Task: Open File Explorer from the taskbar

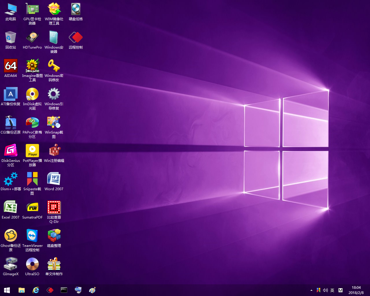Action: (x=22, y=290)
